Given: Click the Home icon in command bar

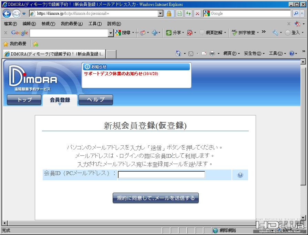Looking at the screenshot, I should pos(178,53).
